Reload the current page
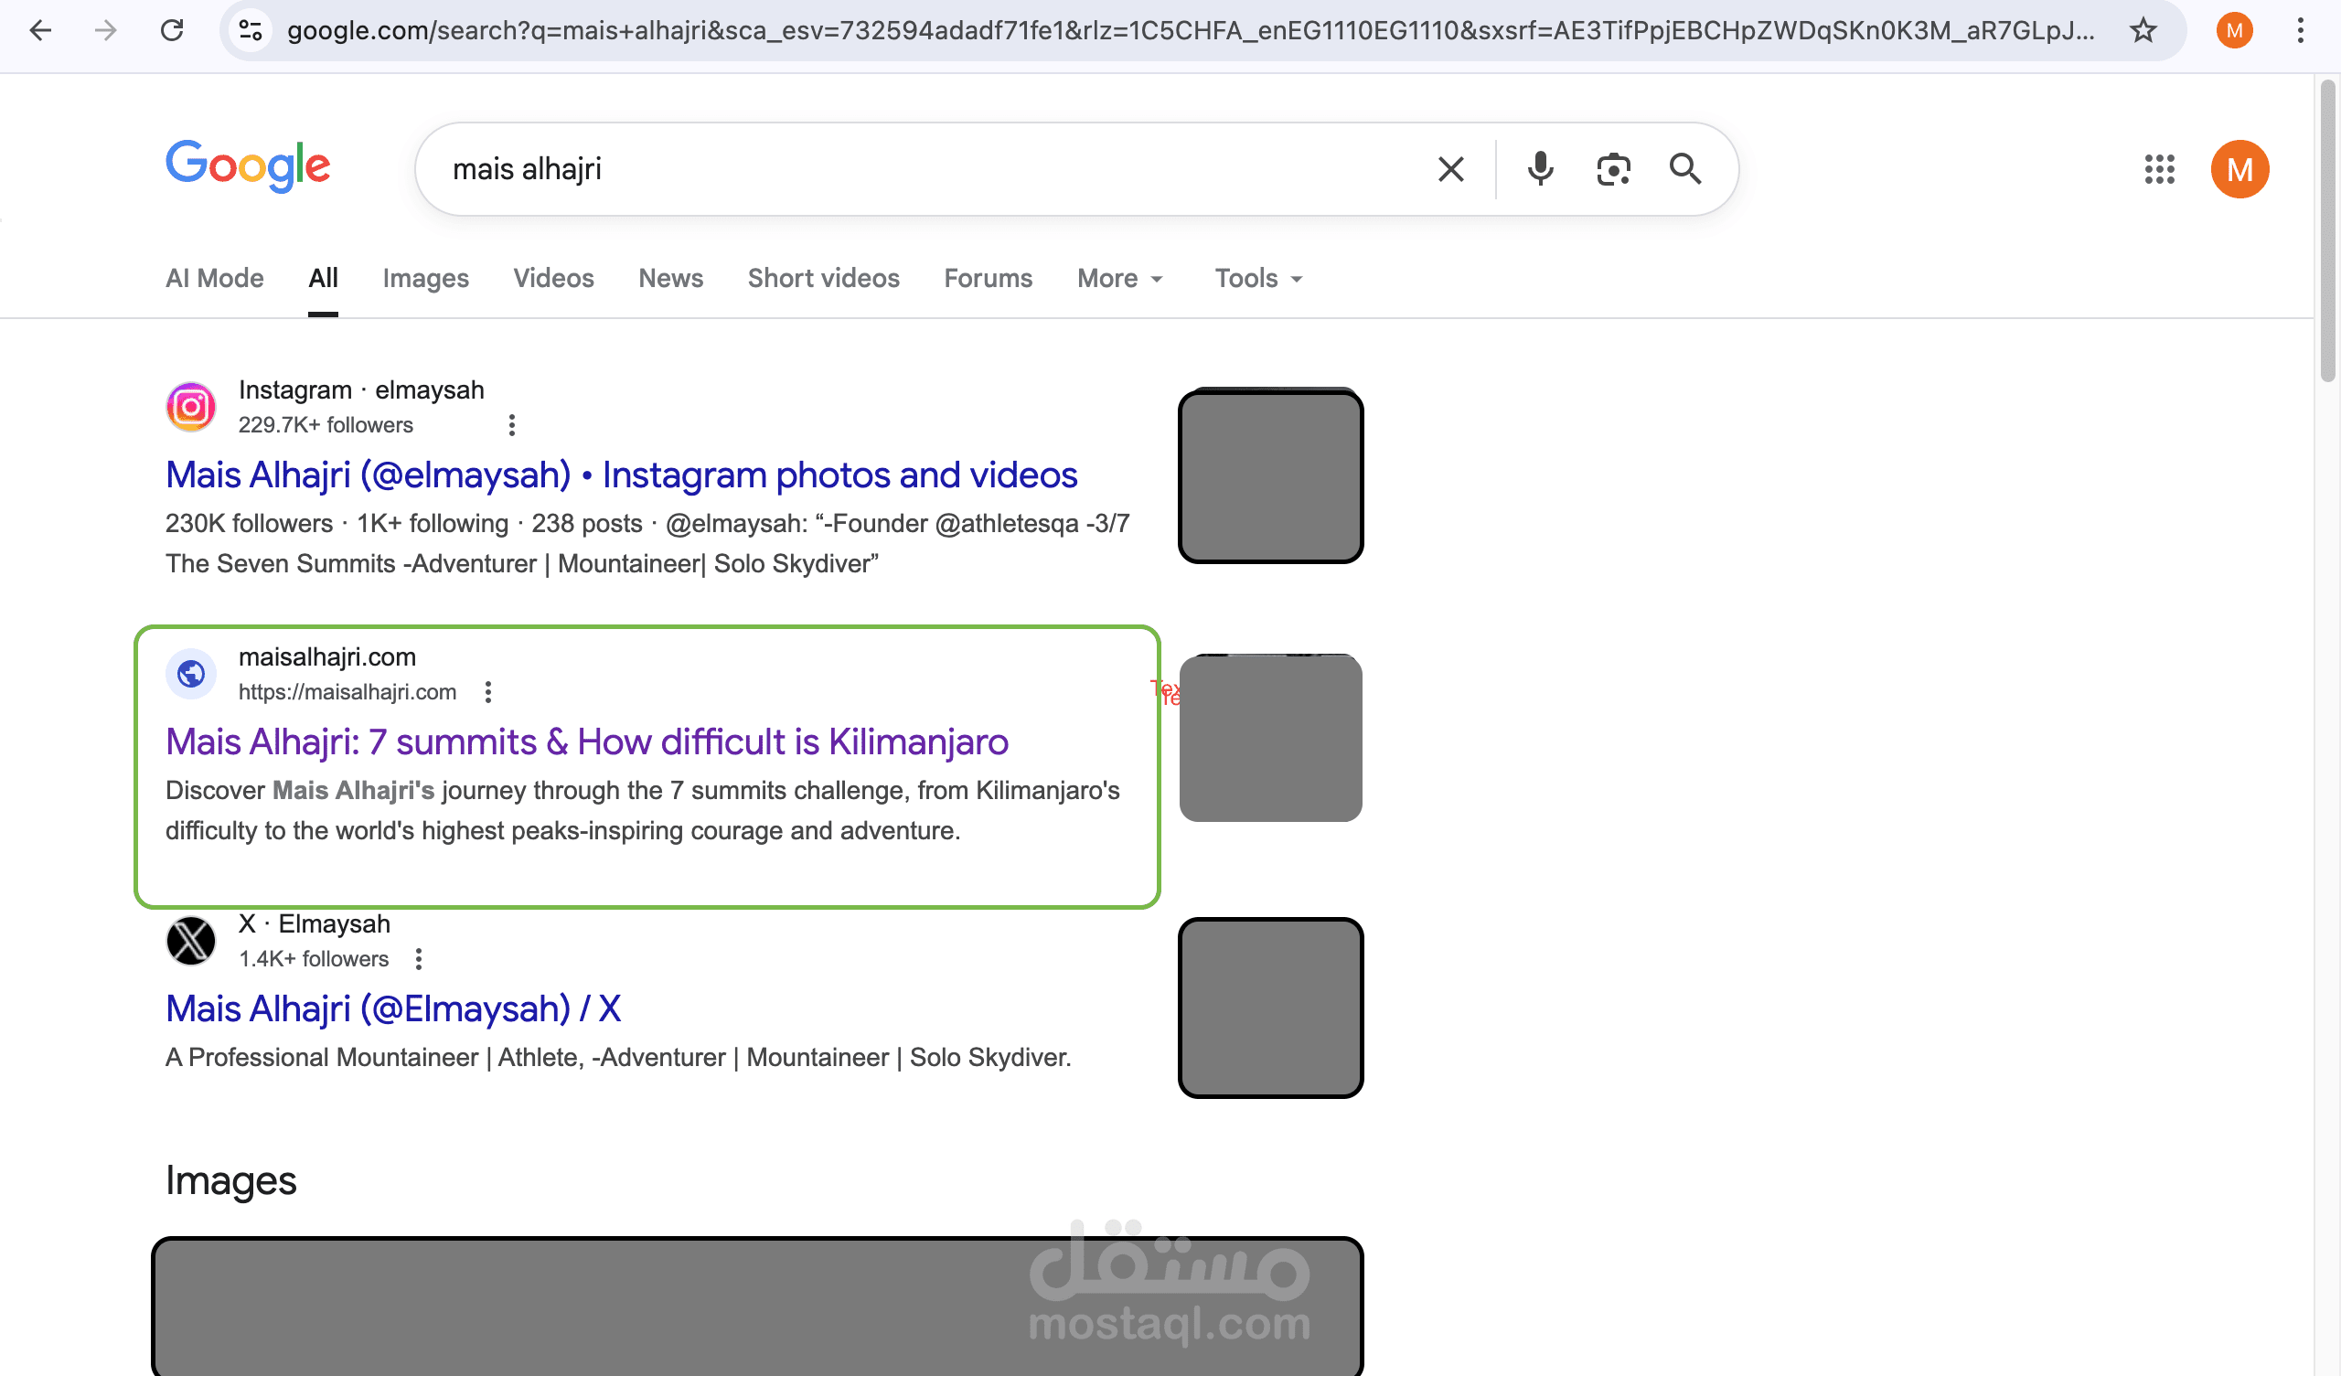The width and height of the screenshot is (2341, 1376). pos(172,31)
